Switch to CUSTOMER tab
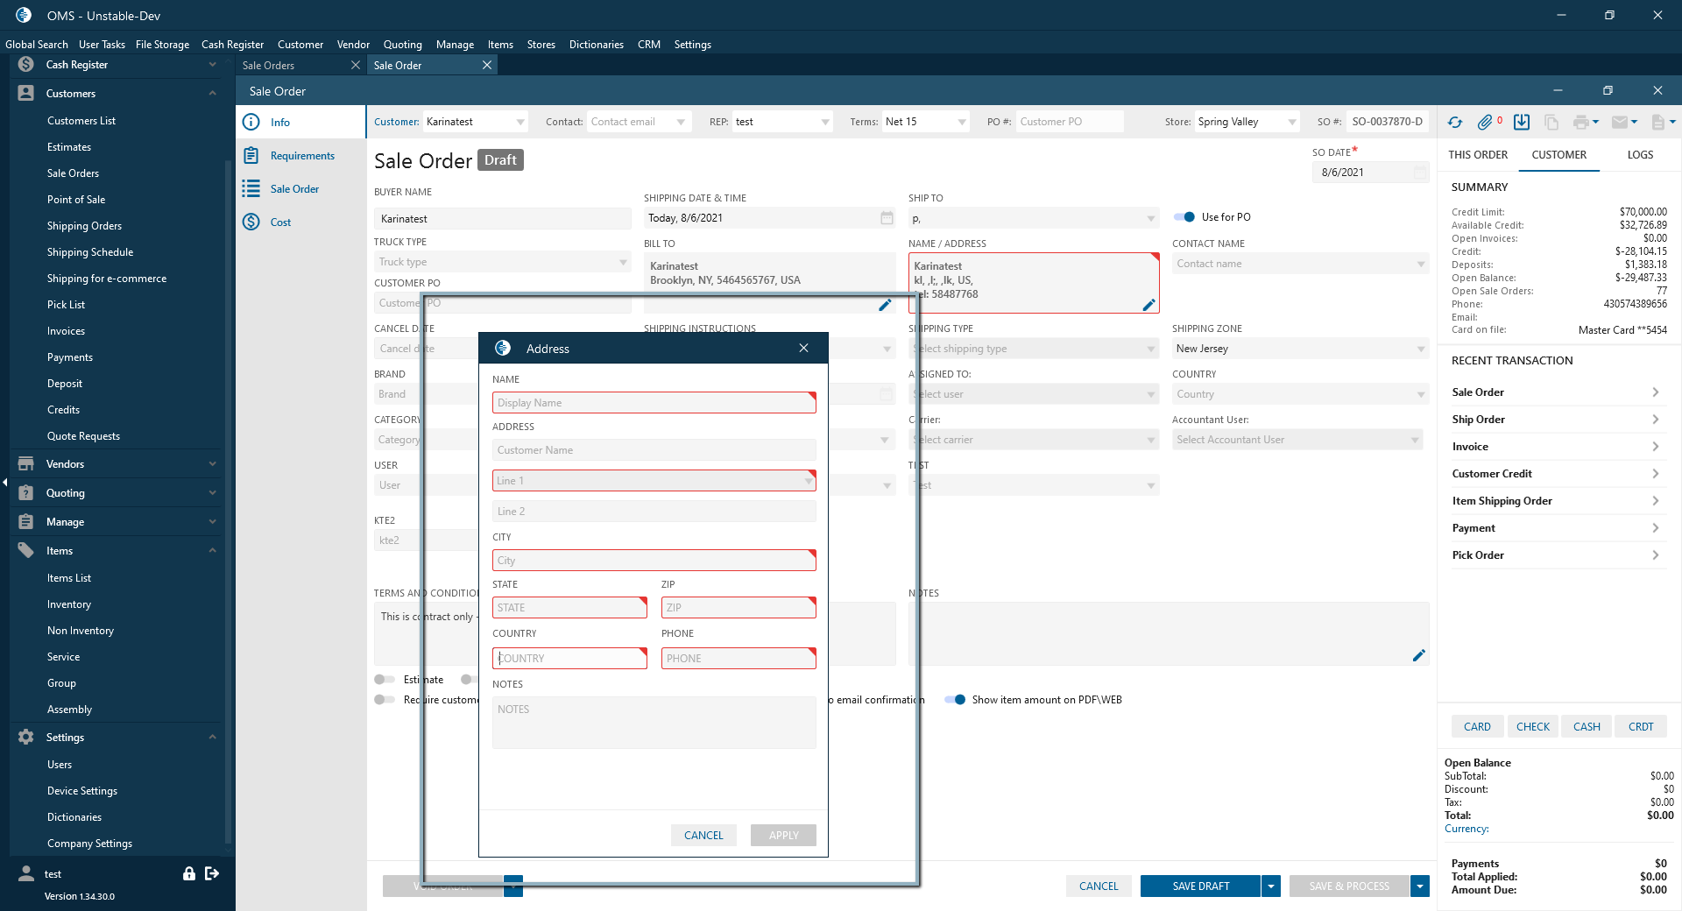This screenshot has height=911, width=1682. (x=1558, y=155)
